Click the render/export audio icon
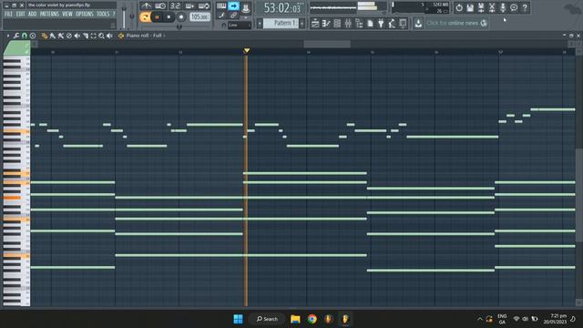The height and width of the screenshot is (328, 583). 481,7
